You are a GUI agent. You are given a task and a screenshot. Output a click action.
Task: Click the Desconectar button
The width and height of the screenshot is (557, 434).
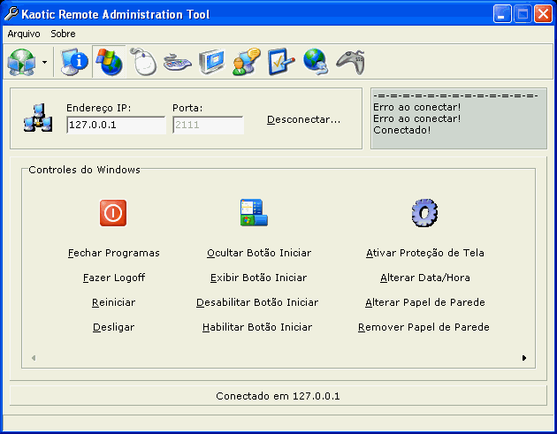(303, 119)
